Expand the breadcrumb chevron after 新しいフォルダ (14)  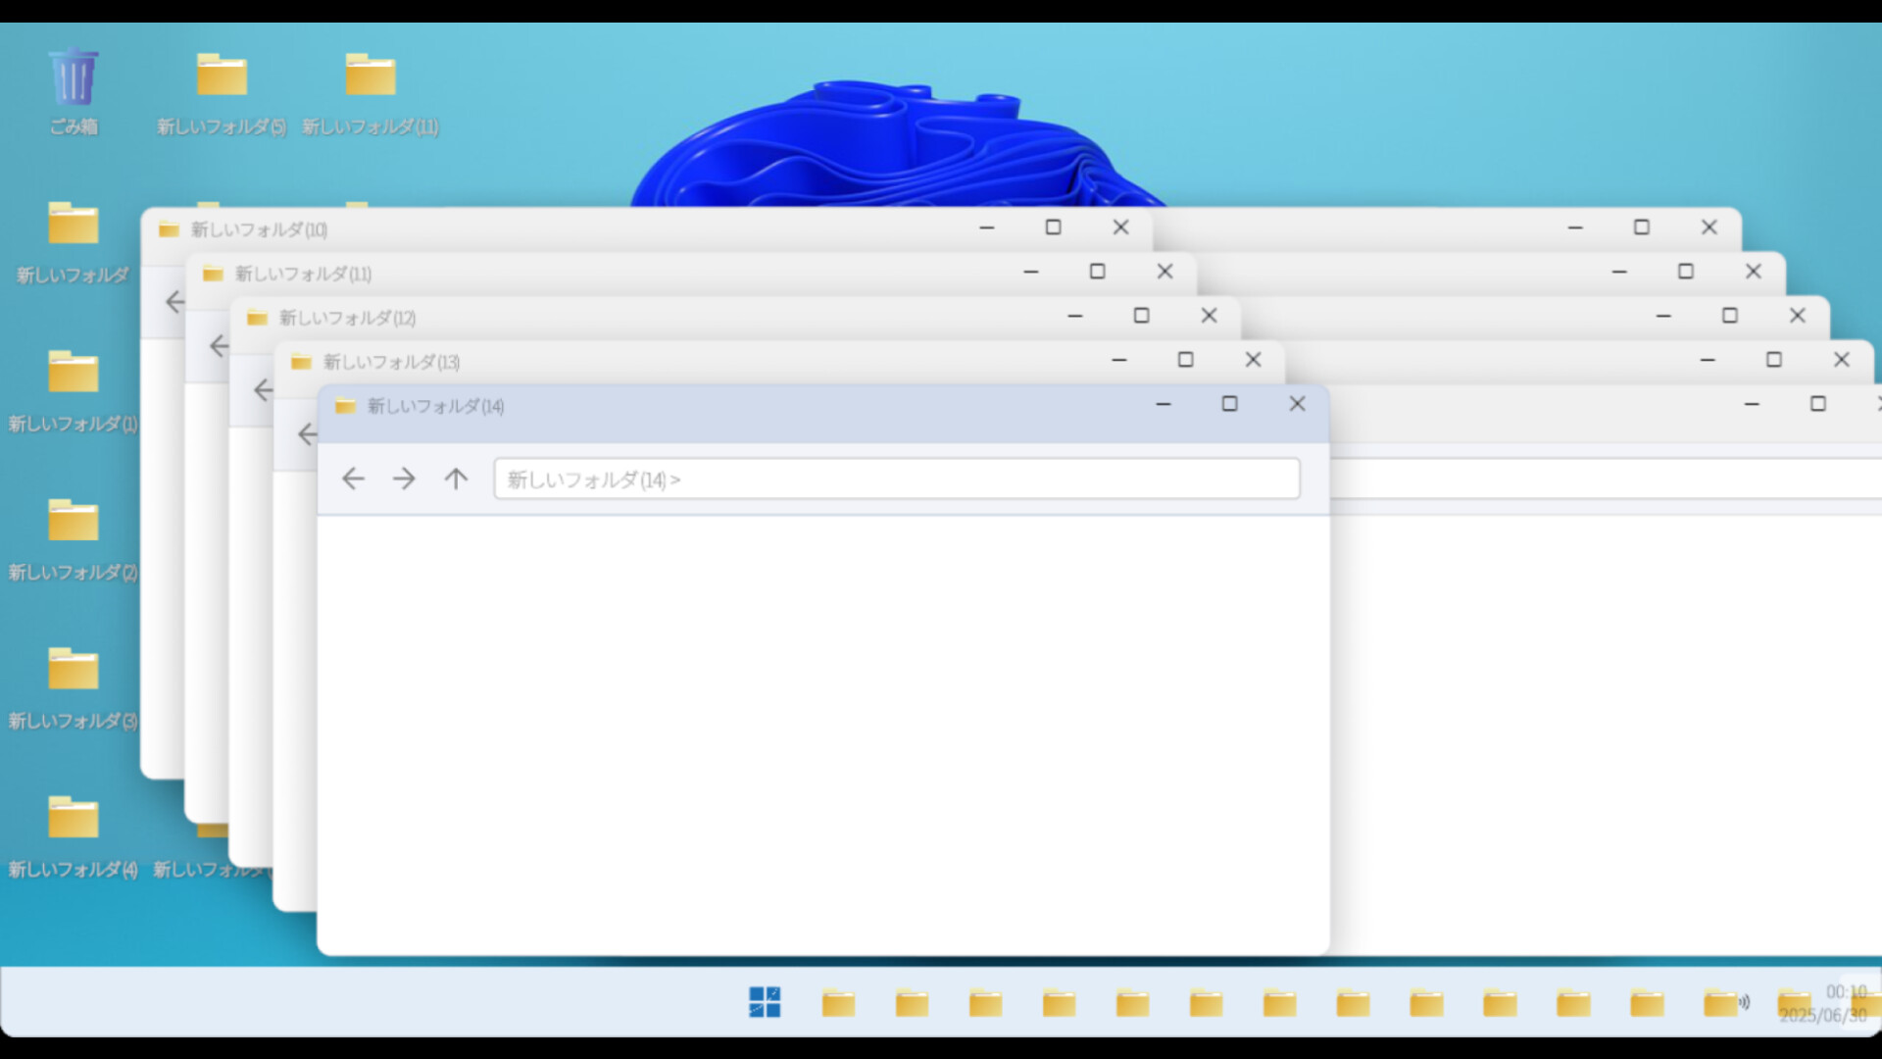[x=678, y=479]
